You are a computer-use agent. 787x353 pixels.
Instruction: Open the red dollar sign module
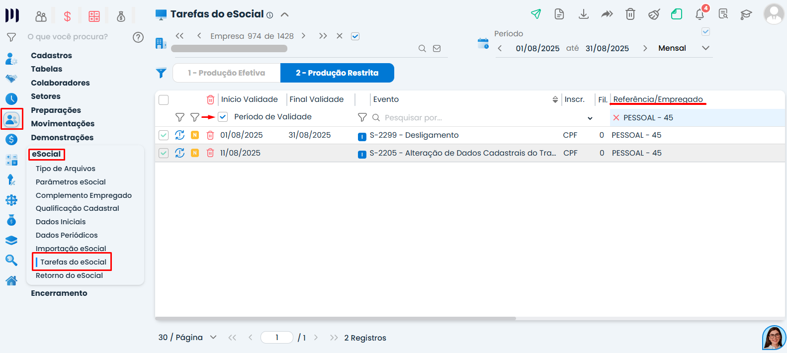tap(67, 16)
